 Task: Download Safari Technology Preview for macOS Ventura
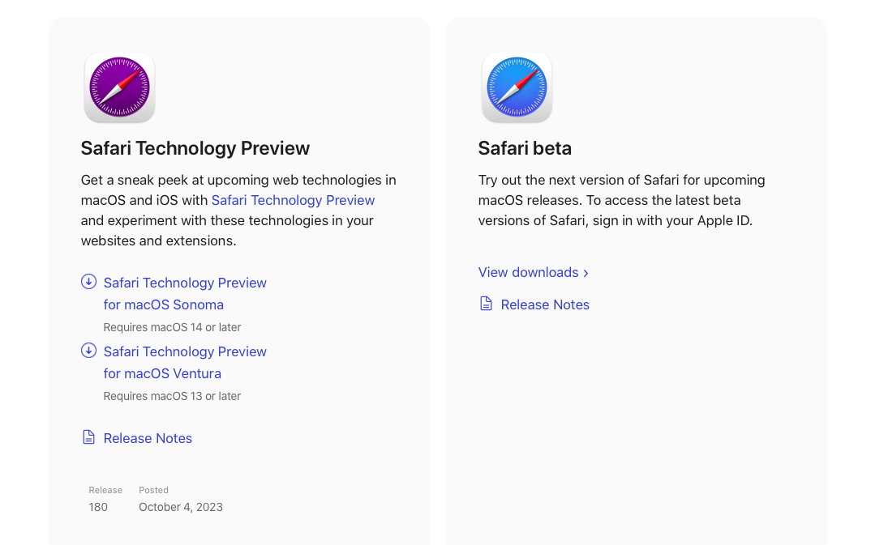tap(185, 362)
